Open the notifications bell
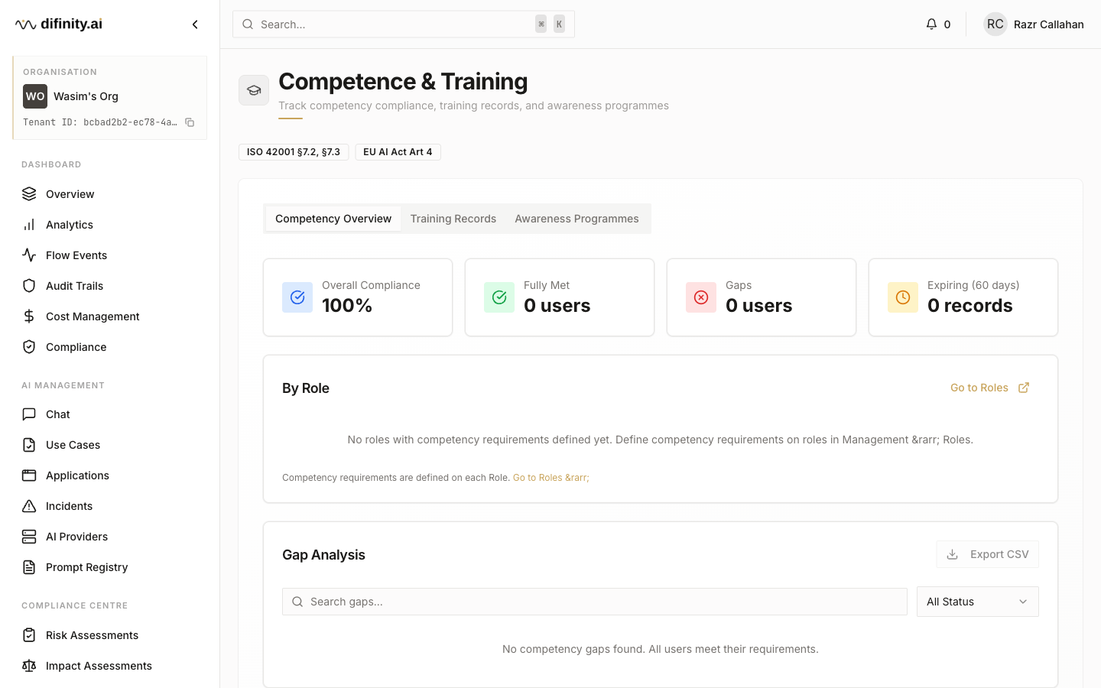The width and height of the screenshot is (1101, 688). coord(931,24)
